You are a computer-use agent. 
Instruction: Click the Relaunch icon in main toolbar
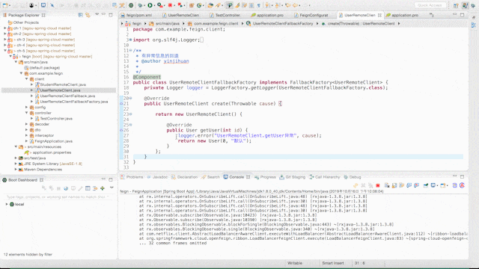coord(180,5)
